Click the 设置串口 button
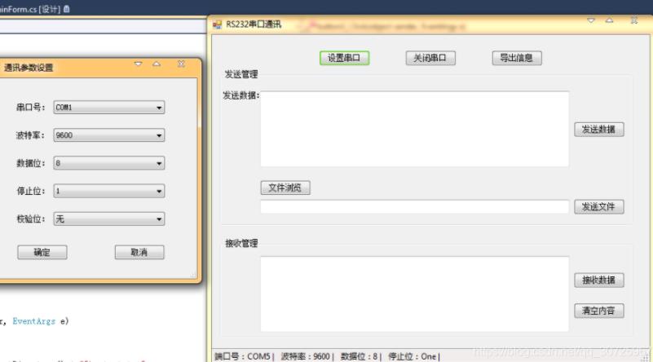 click(x=344, y=58)
